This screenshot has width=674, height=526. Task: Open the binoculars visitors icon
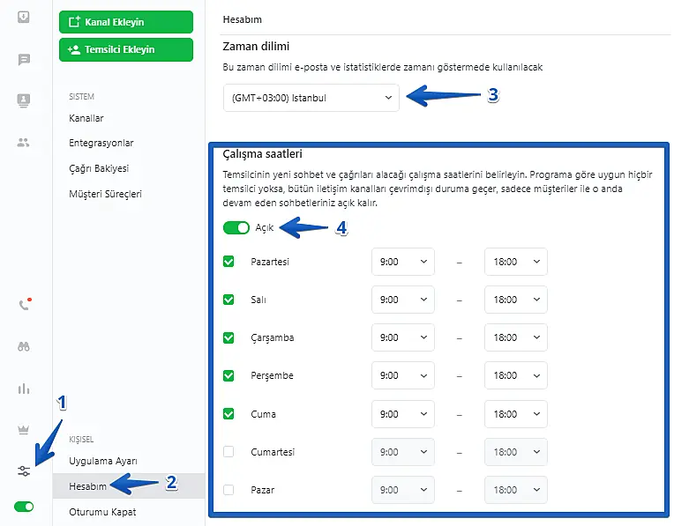[24, 346]
